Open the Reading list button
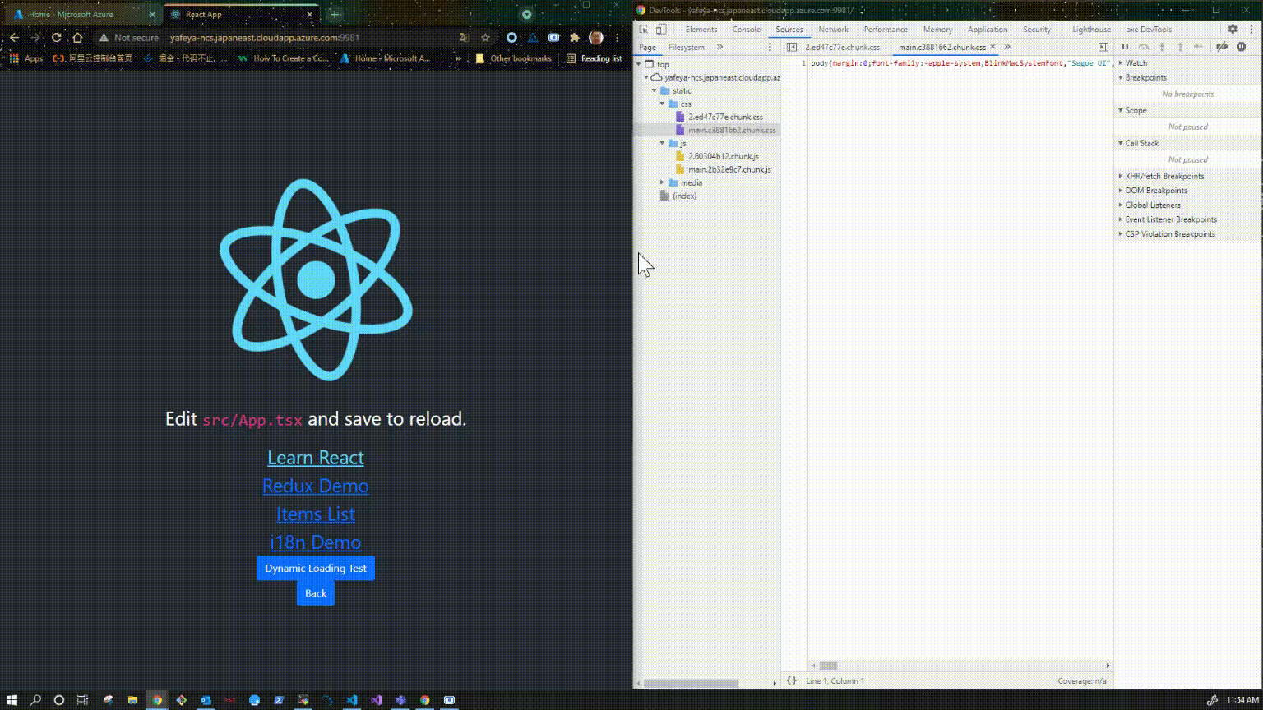Screen dimensions: 1263x710 coord(594,58)
